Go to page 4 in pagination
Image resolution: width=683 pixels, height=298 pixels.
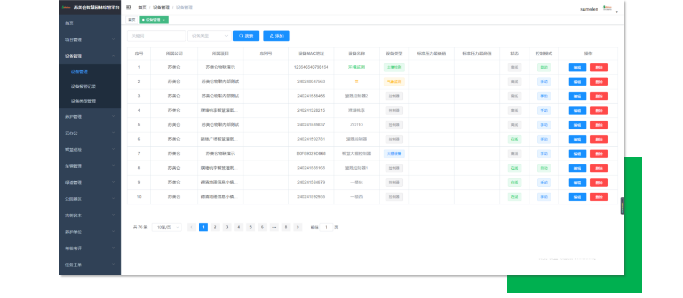point(239,227)
